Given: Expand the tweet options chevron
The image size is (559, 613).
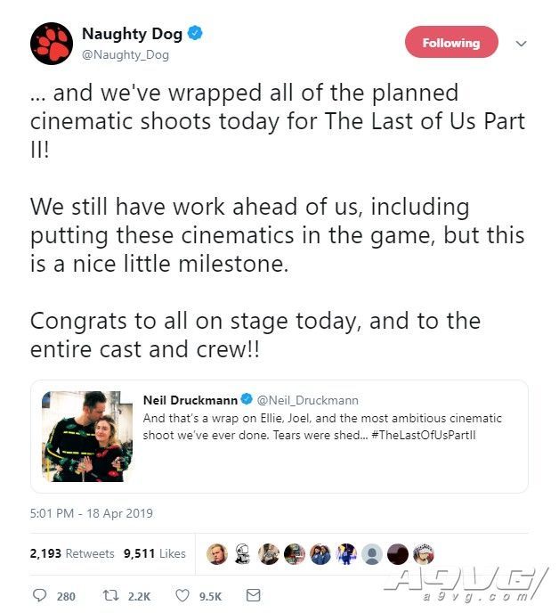Looking at the screenshot, I should click(x=521, y=44).
